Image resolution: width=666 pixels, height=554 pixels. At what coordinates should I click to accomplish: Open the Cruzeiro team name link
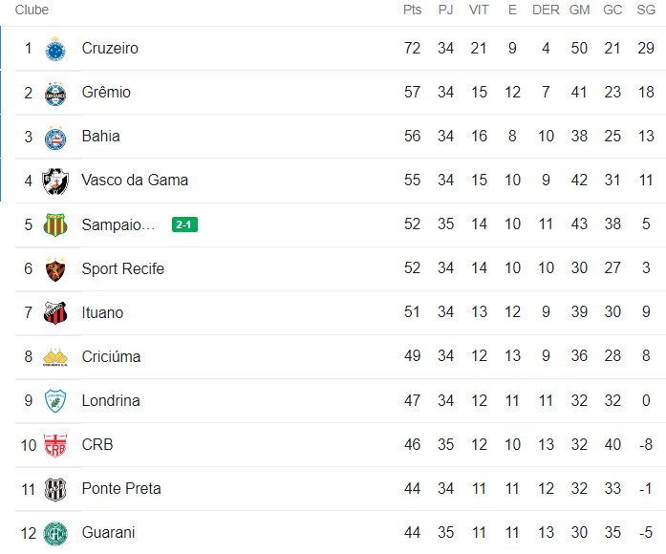pos(110,49)
